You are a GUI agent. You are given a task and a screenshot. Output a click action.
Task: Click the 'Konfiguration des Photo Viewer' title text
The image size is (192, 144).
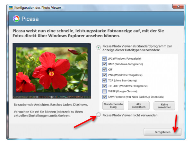pos(38,8)
